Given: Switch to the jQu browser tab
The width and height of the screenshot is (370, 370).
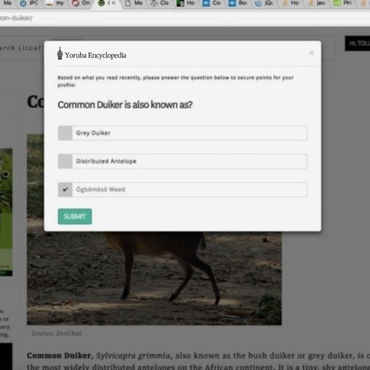Looking at the screenshot, I should click(x=265, y=3).
